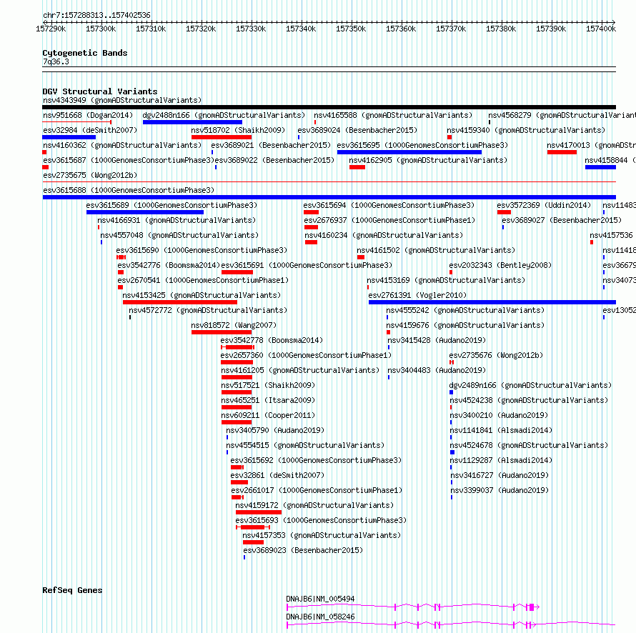This screenshot has width=636, height=633.
Task: Open variant nsv4572772 label
Action: [208, 310]
